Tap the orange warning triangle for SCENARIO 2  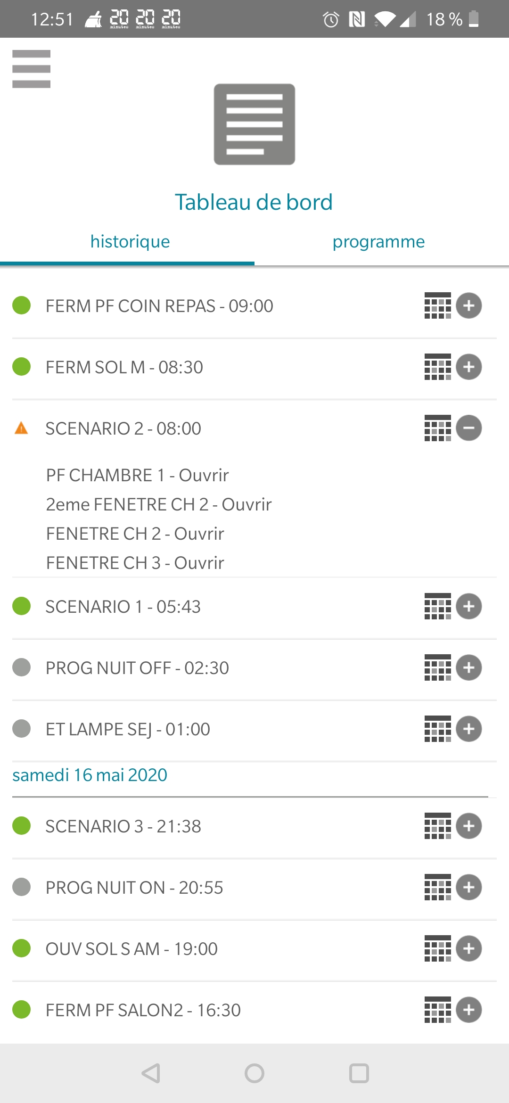(x=21, y=428)
